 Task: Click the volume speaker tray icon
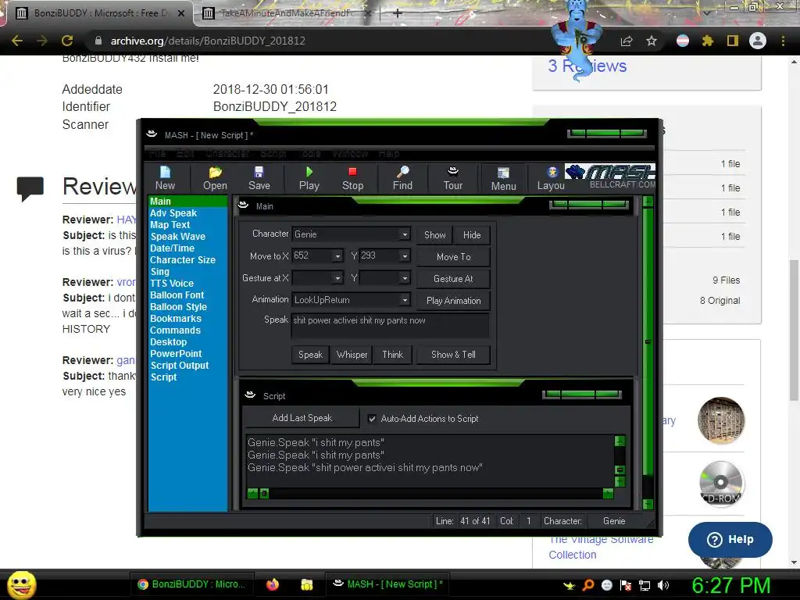[663, 585]
